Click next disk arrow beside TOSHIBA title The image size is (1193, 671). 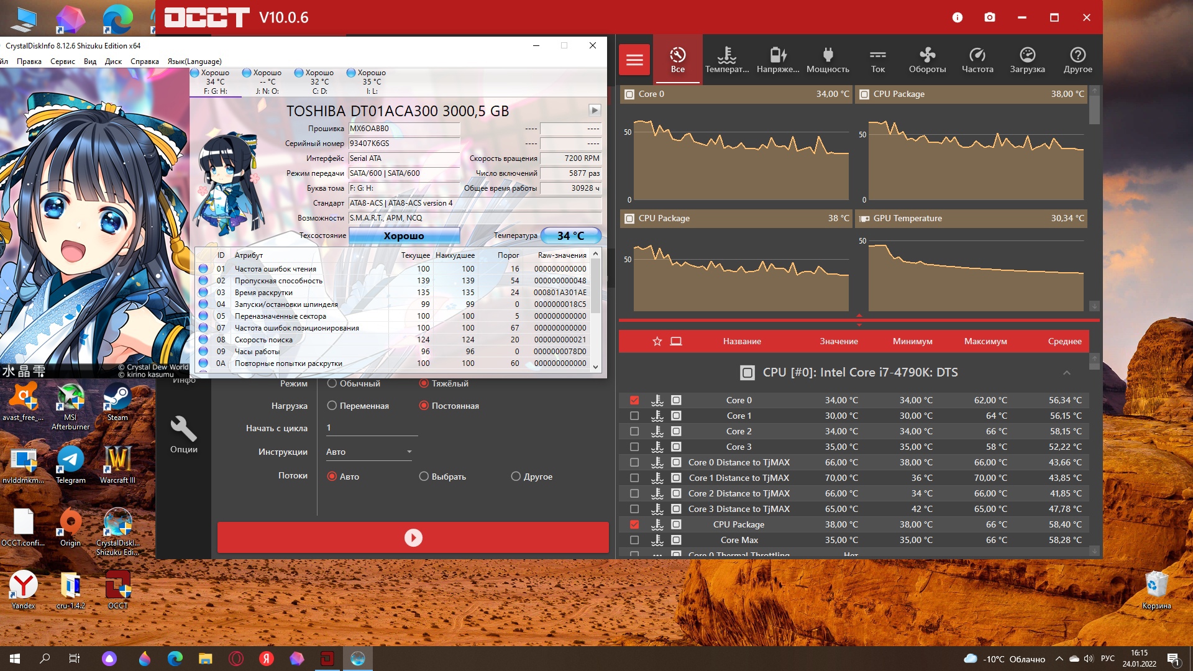click(595, 110)
